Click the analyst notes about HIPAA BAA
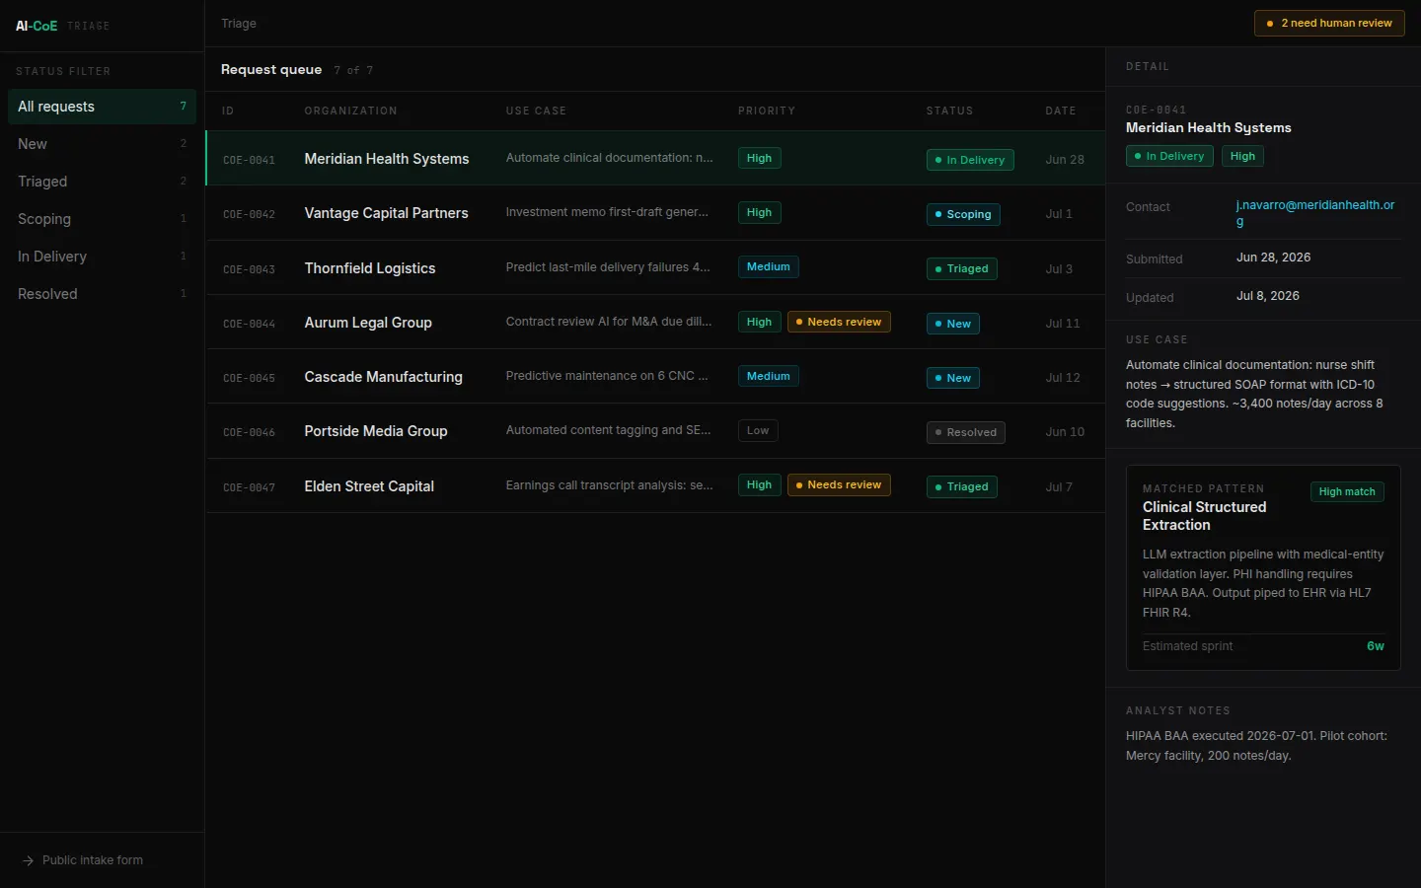Viewport: 1421px width, 888px height. coord(1256,746)
